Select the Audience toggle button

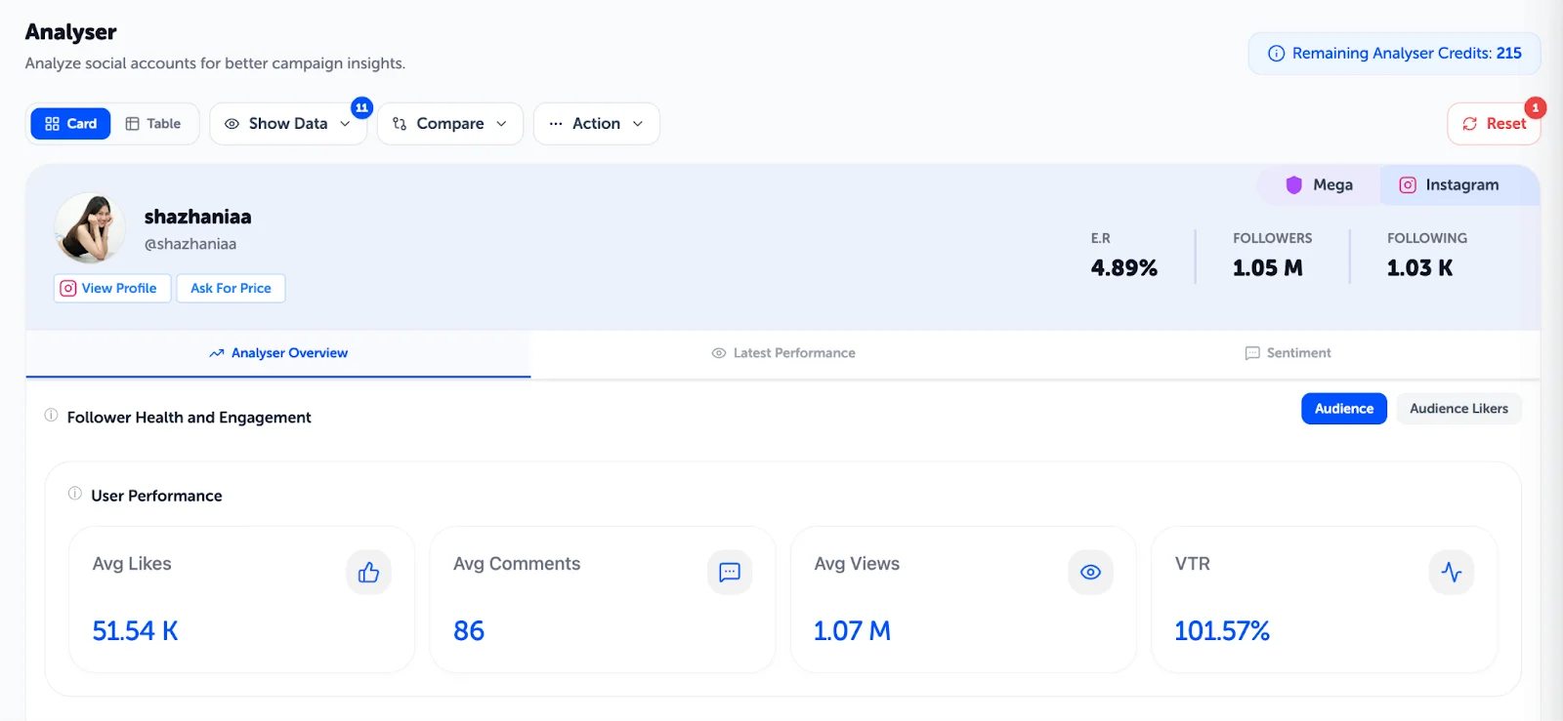(x=1343, y=409)
